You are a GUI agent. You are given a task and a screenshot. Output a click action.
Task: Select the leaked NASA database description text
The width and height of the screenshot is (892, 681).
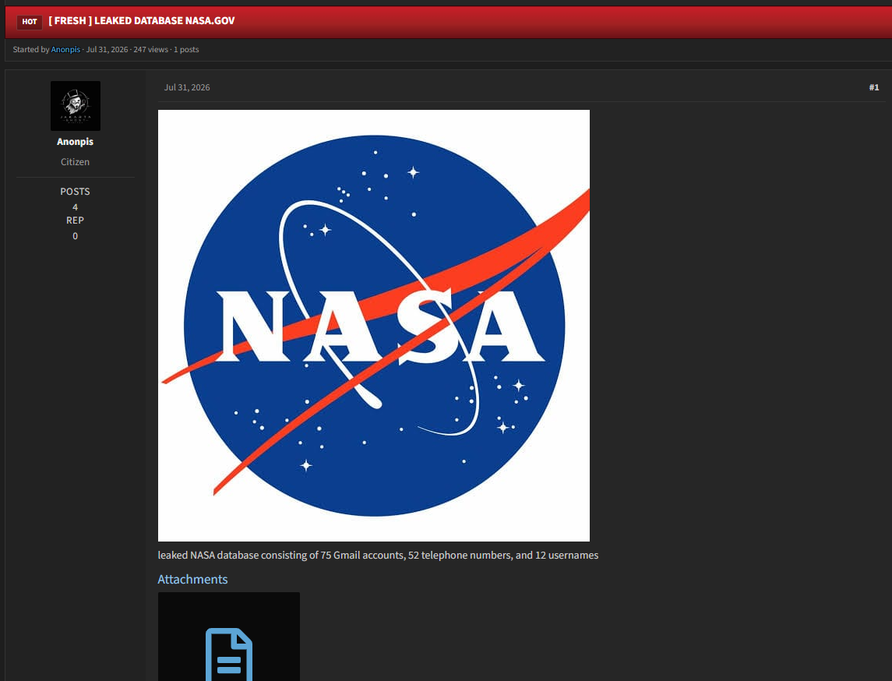378,555
